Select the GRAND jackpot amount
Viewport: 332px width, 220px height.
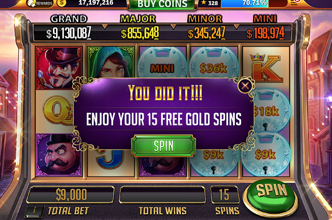(69, 33)
